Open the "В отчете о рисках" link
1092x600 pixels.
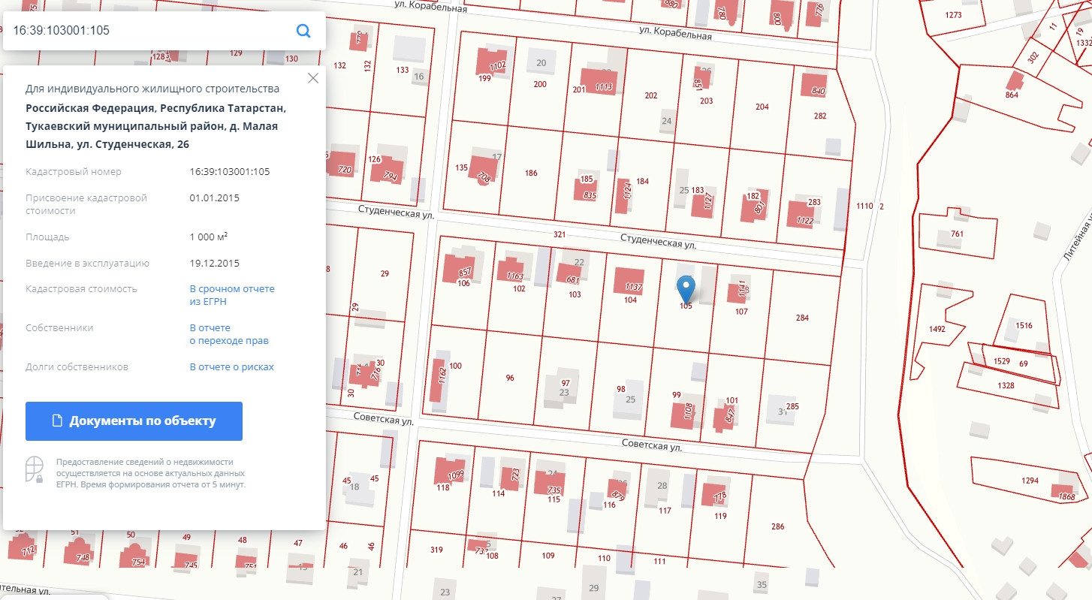(231, 367)
